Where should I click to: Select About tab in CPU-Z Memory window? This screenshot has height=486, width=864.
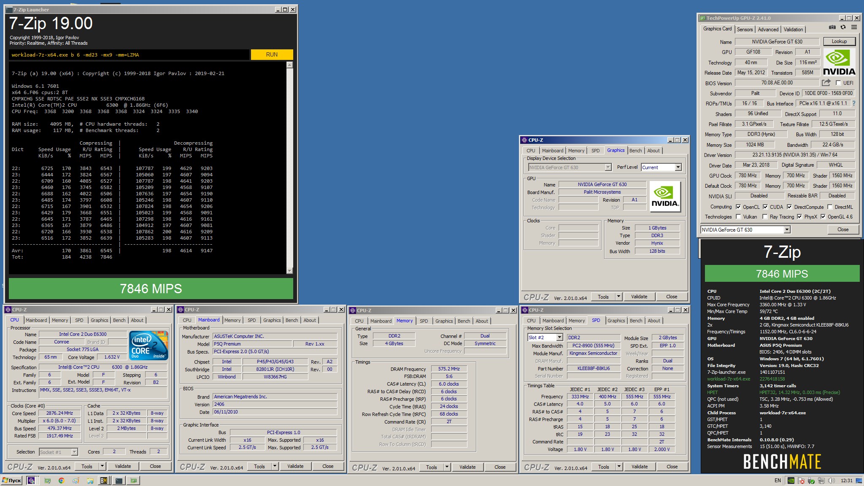pos(482,321)
